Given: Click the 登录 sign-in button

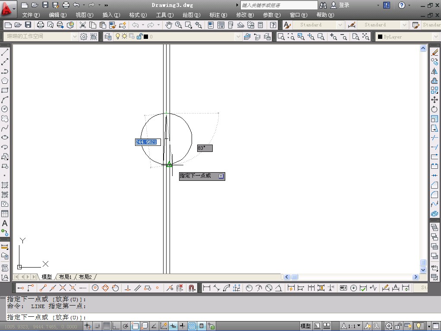Looking at the screenshot, I should [344, 5].
